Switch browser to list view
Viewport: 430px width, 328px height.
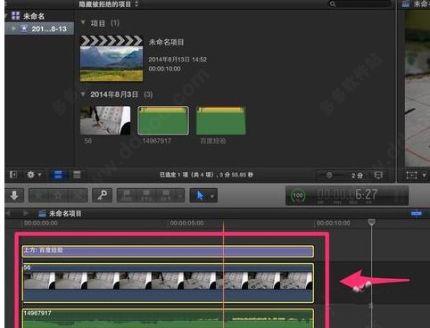point(77,175)
